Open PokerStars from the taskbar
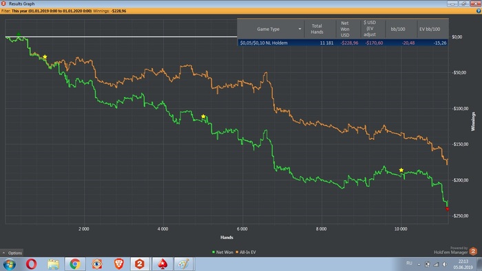Viewport: 482px width, 271px height. coord(163,264)
